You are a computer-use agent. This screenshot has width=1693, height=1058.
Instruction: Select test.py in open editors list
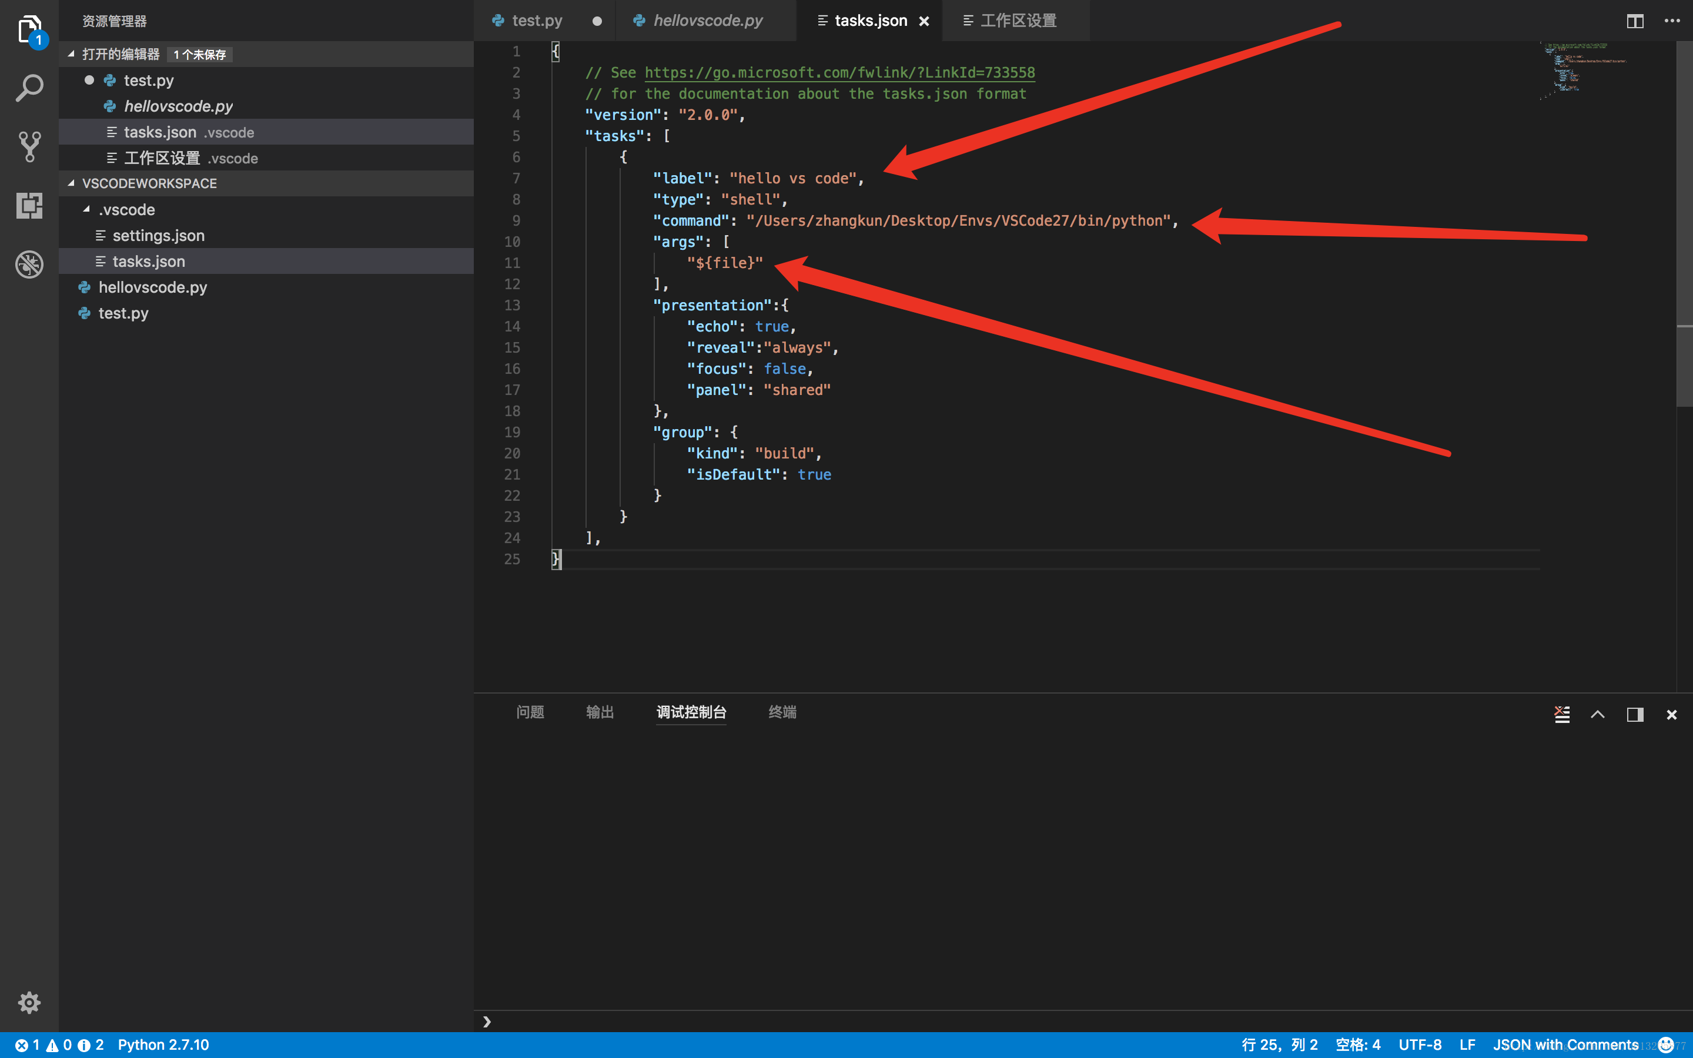(x=266, y=81)
